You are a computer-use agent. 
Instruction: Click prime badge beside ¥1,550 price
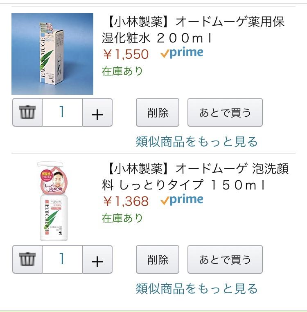(x=182, y=53)
